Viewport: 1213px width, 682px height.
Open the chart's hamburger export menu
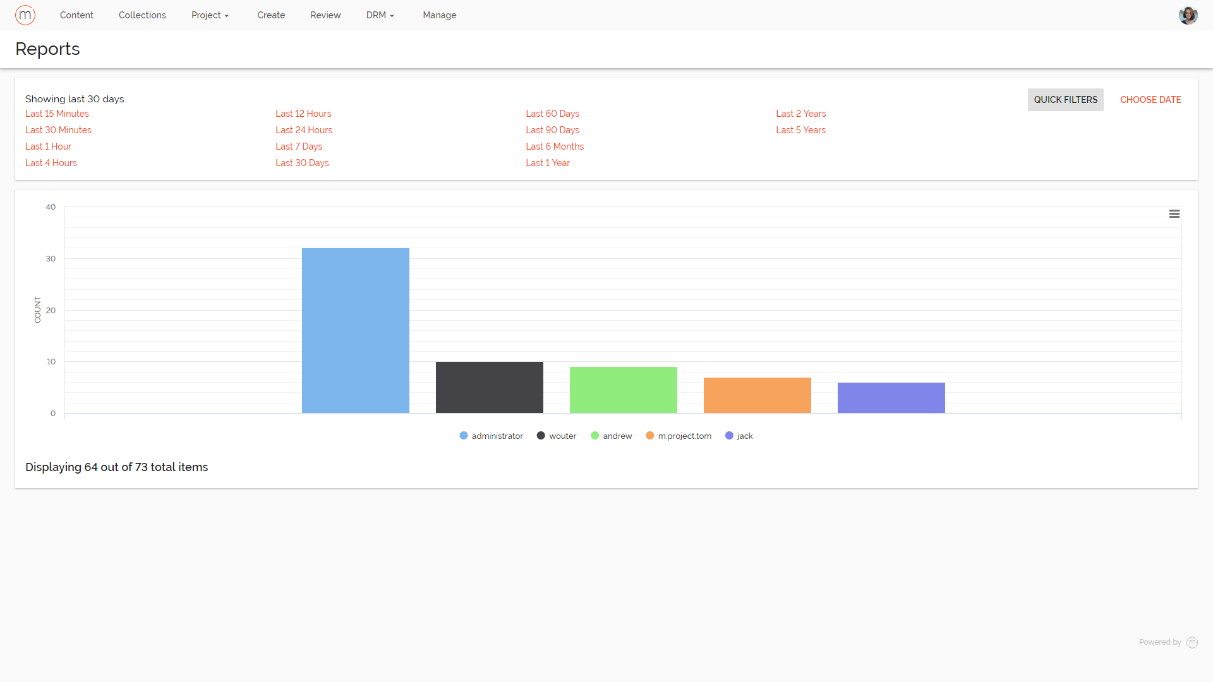click(1174, 214)
